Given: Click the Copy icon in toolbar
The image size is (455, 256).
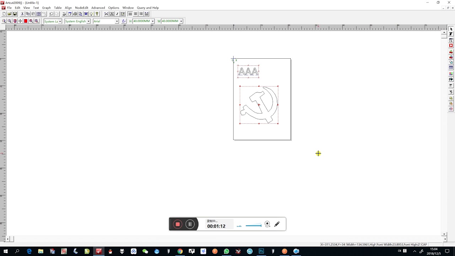Looking at the screenshot, I should (28, 14).
